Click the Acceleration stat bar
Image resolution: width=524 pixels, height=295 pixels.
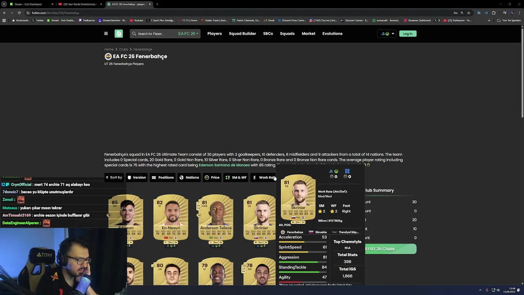click(303, 242)
